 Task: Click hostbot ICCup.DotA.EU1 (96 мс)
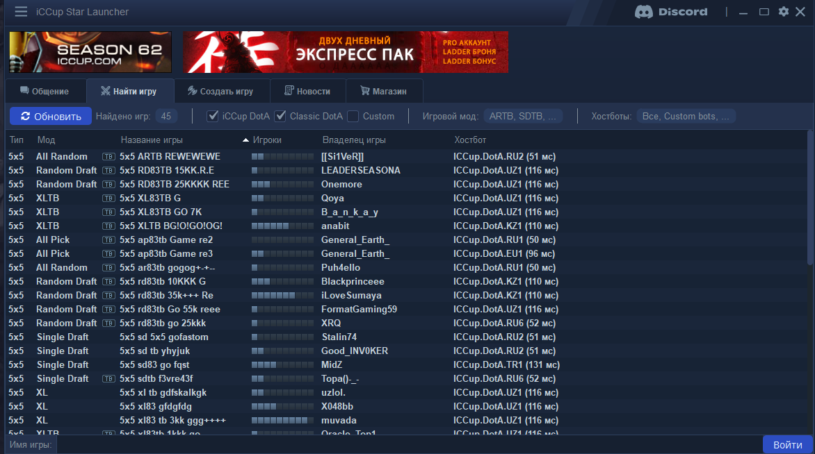(504, 253)
